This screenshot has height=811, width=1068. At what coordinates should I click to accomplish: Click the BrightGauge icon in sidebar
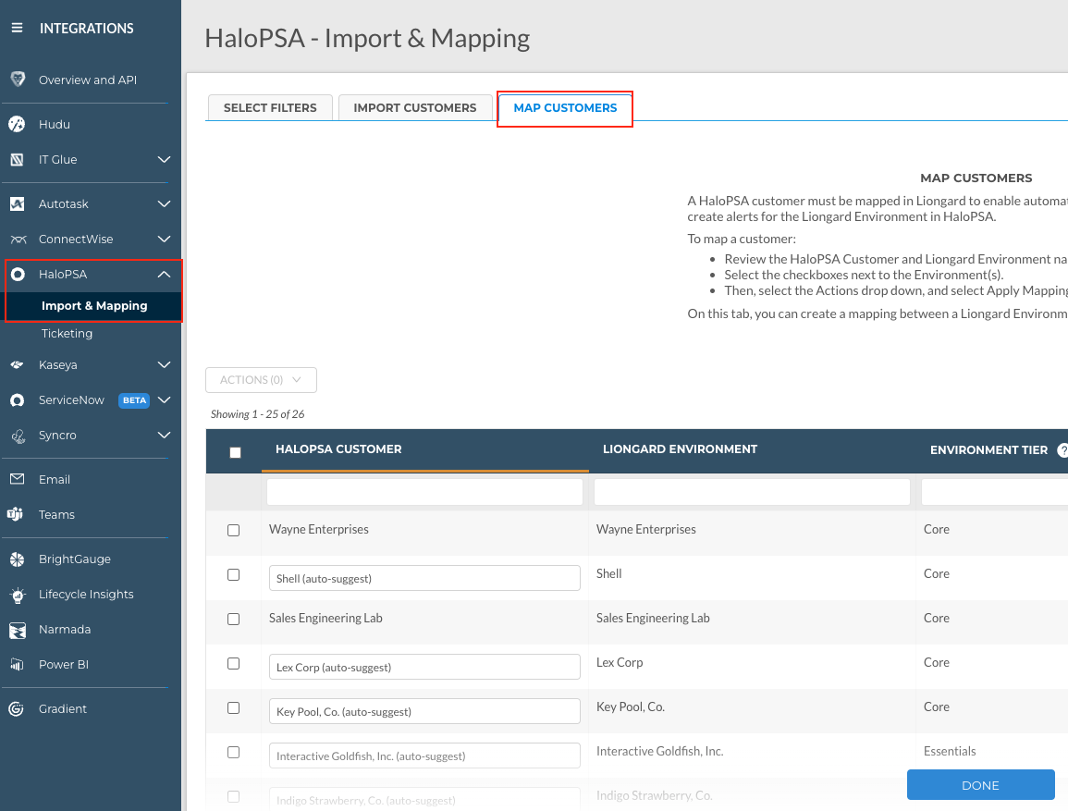[17, 559]
